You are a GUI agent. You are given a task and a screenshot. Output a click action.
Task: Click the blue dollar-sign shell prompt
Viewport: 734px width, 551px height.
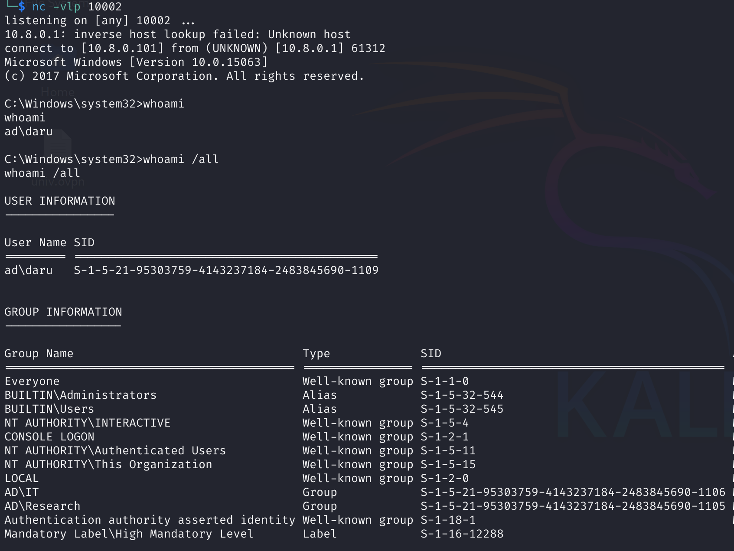(x=22, y=7)
